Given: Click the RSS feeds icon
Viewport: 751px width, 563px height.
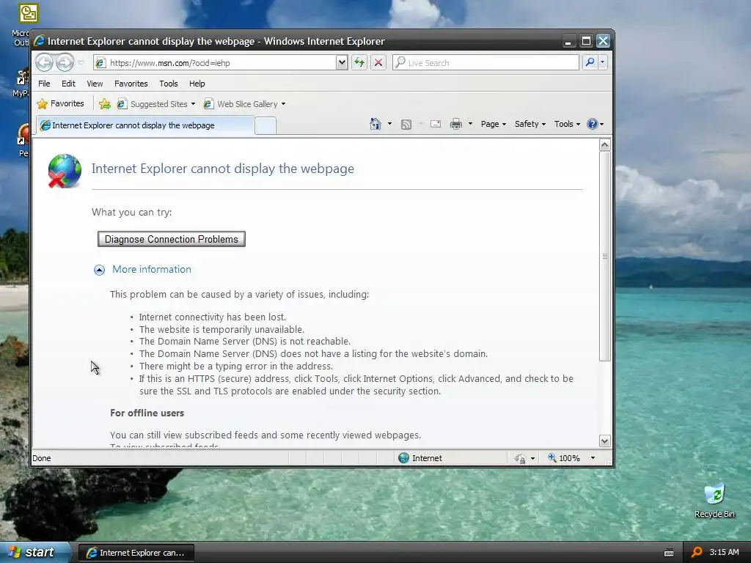Looking at the screenshot, I should (406, 125).
